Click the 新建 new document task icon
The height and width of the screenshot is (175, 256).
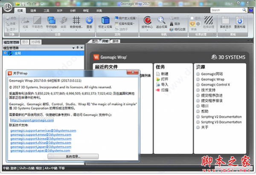coord(158,74)
